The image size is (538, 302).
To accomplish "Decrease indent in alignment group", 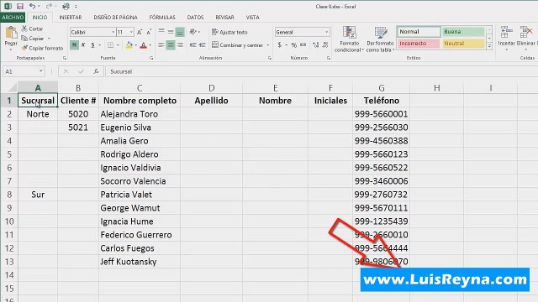I will click(193, 44).
